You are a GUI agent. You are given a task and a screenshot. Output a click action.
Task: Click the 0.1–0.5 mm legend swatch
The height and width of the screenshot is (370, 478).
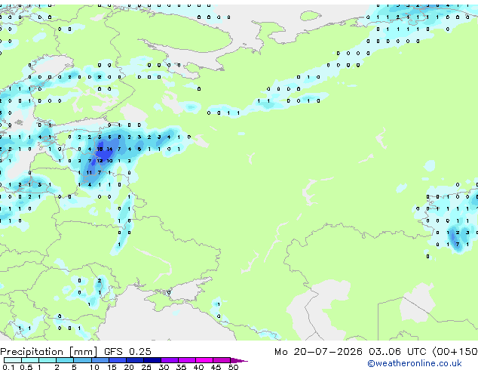[13, 360]
